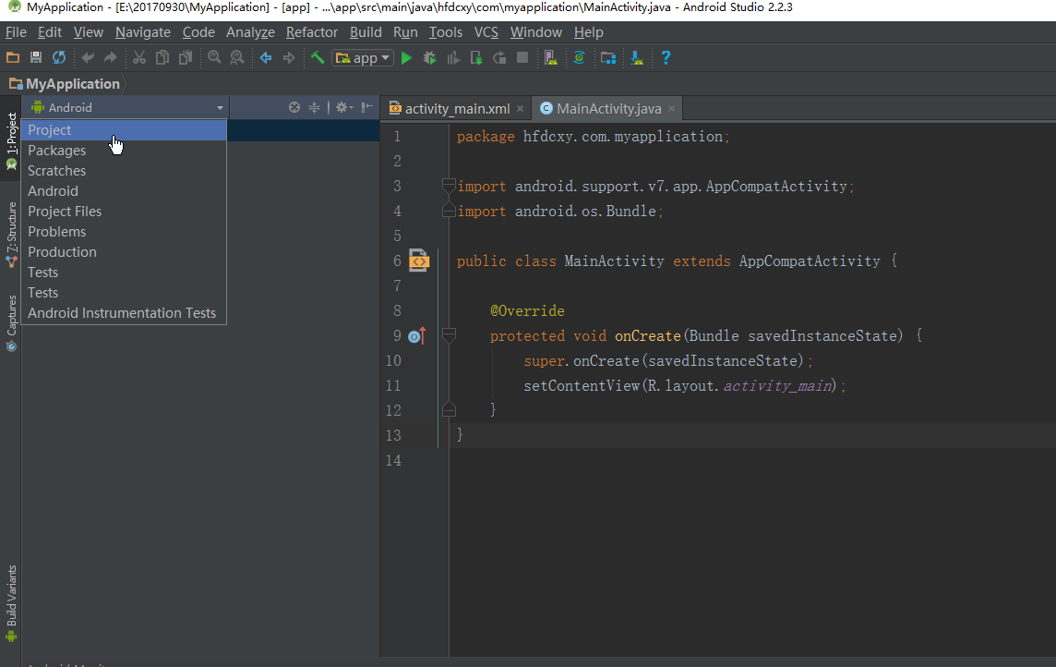The image size is (1056, 667).
Task: Click the green Run app button
Action: tap(406, 57)
